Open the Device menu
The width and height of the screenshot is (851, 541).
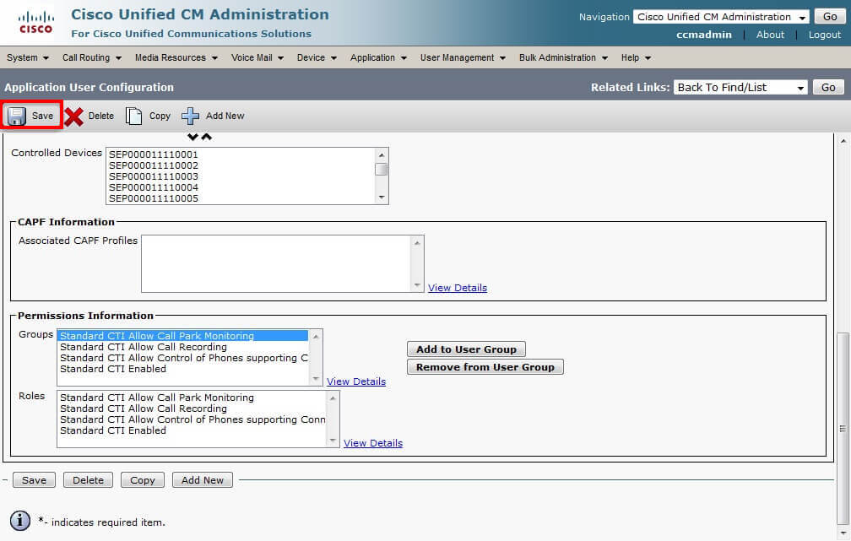tap(317, 57)
